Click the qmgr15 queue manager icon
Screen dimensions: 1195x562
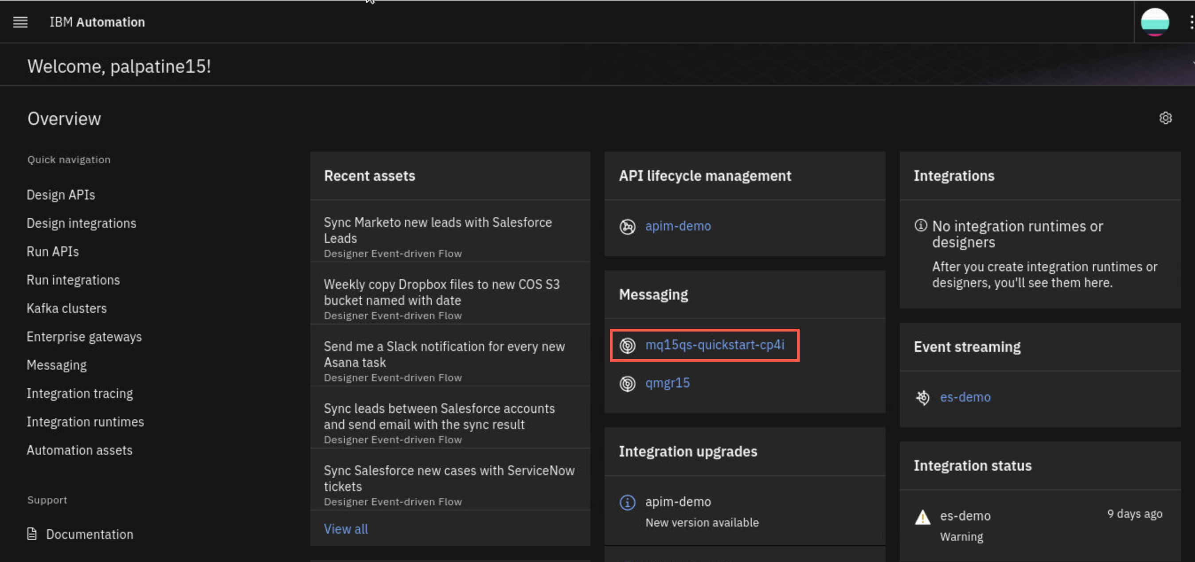click(x=627, y=383)
